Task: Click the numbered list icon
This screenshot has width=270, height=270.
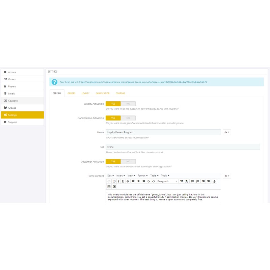Action: (x=198, y=181)
